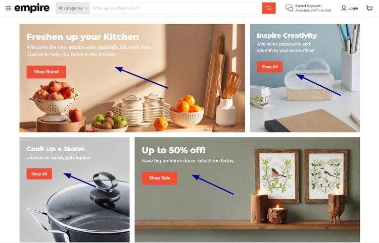Open the Freshen up your Kitchen banner

132,78
